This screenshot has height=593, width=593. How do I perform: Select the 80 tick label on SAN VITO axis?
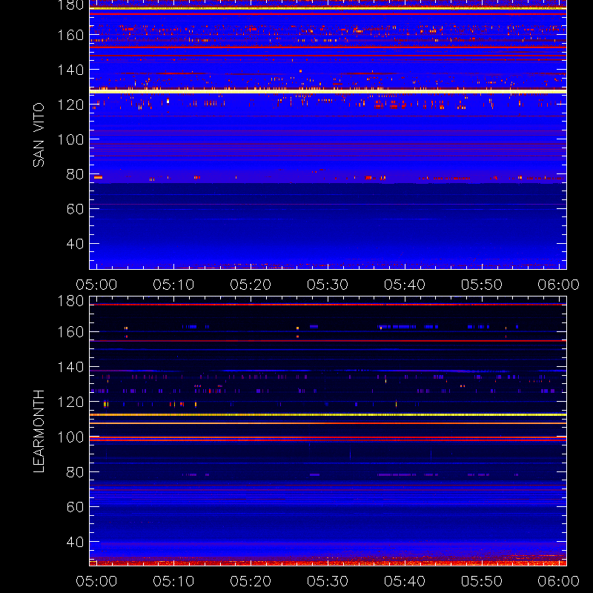(75, 174)
